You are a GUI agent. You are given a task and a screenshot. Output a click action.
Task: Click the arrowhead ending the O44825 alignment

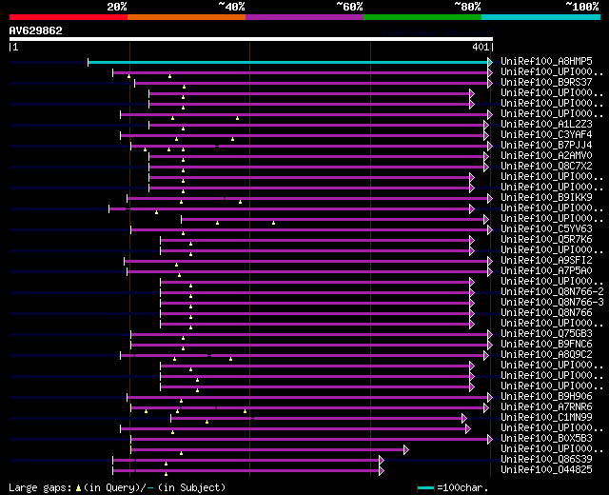click(382, 471)
